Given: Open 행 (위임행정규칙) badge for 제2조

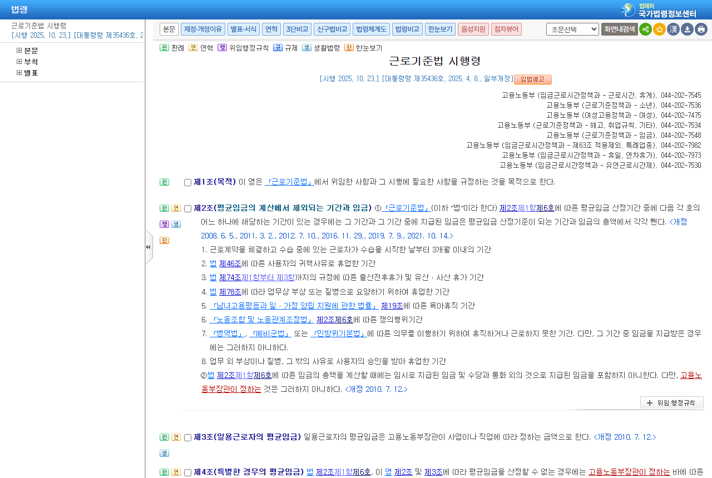Looking at the screenshot, I should point(164,224).
